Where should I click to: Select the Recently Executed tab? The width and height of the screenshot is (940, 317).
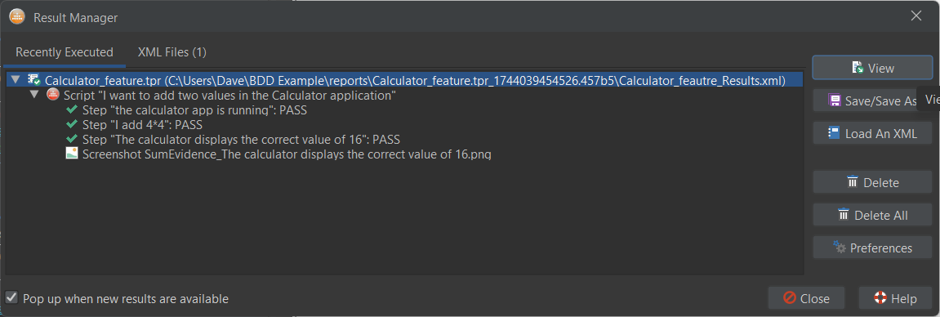65,52
